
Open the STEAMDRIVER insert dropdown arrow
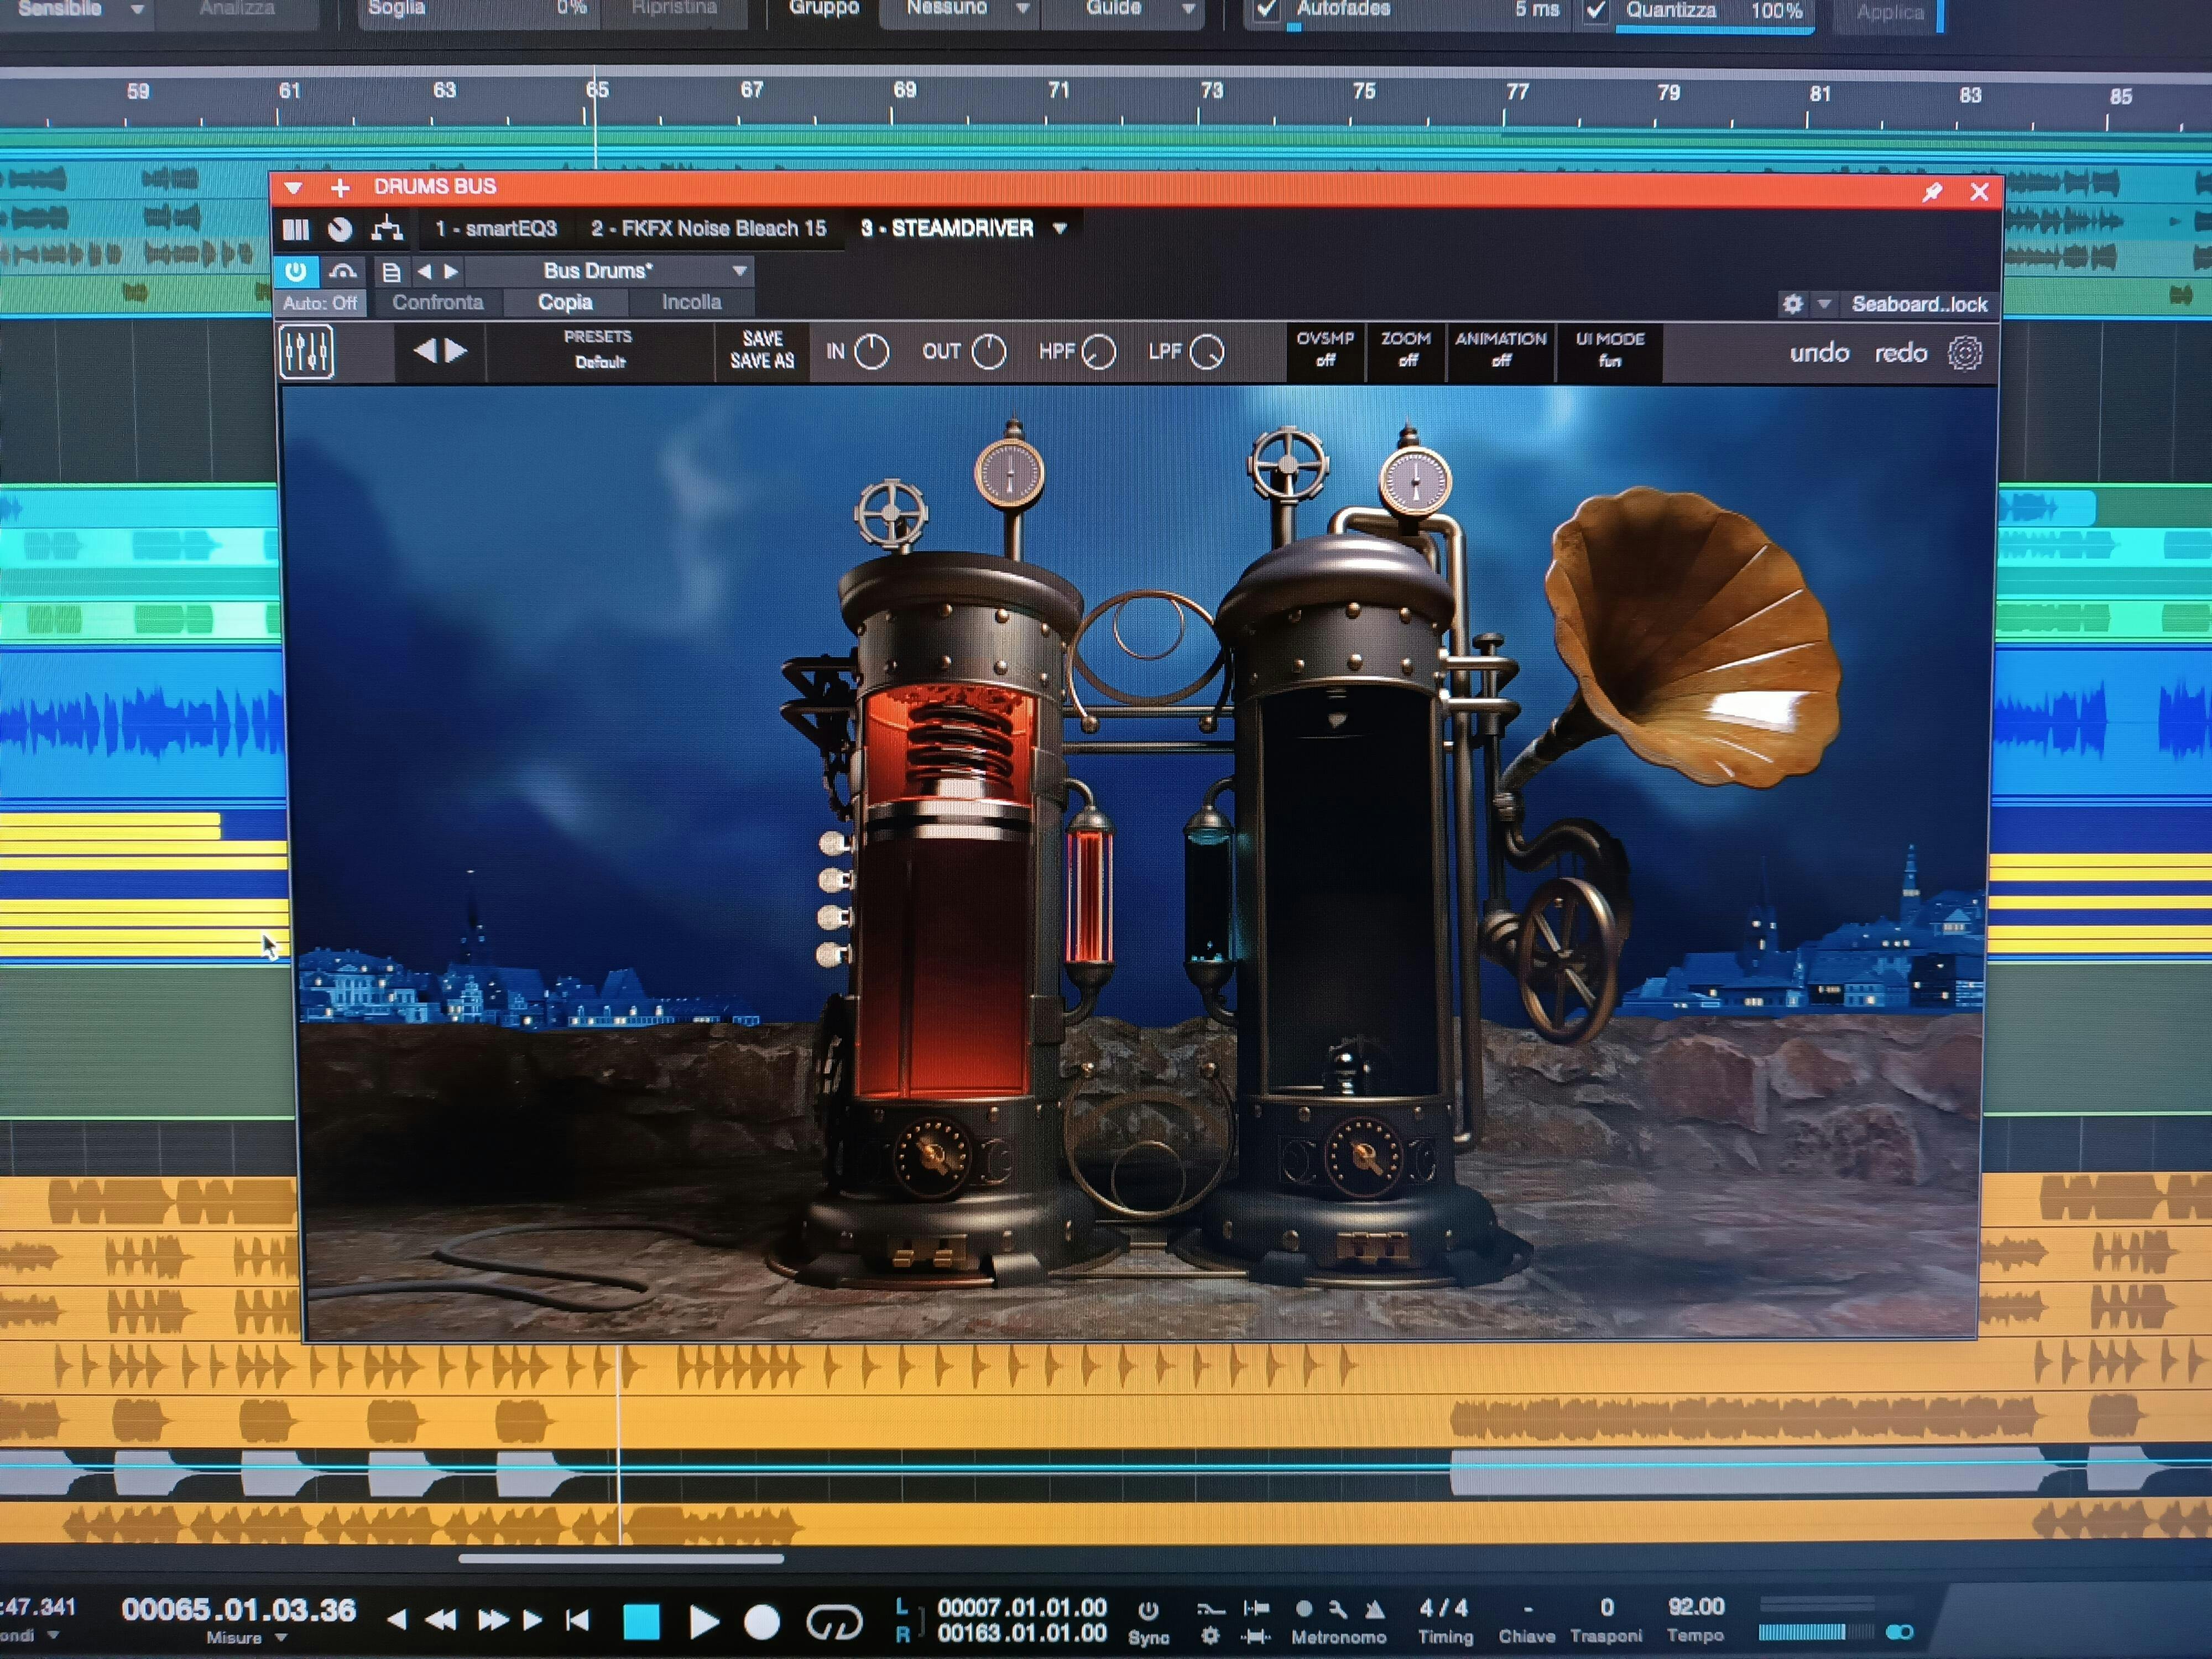[x=1060, y=229]
